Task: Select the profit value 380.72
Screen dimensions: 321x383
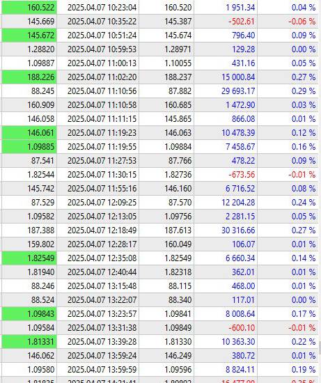Action: click(x=243, y=355)
